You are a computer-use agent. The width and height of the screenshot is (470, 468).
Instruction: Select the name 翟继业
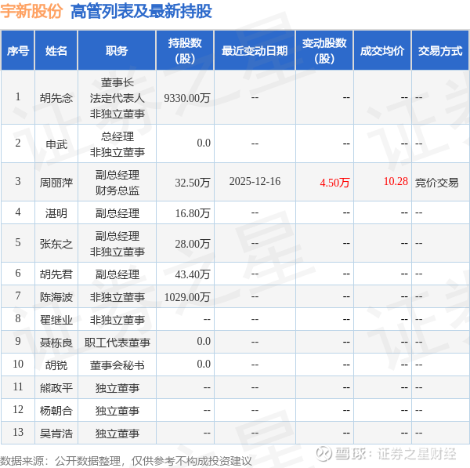[x=56, y=320]
